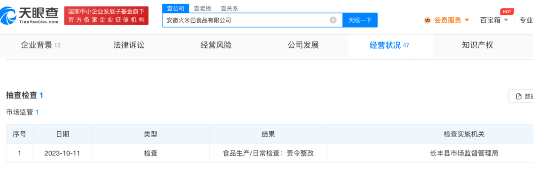This screenshot has width=533, height=182.
Task: Clear the search box with the X icon
Action: click(333, 20)
